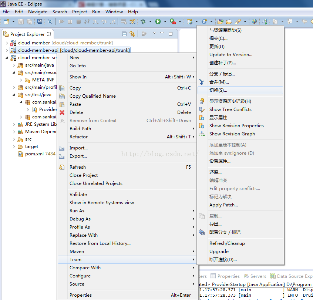Image resolution: width=313 pixels, height=300 pixels.
Task: Maximize the Project Explorer view
Action: [x=171, y=34]
